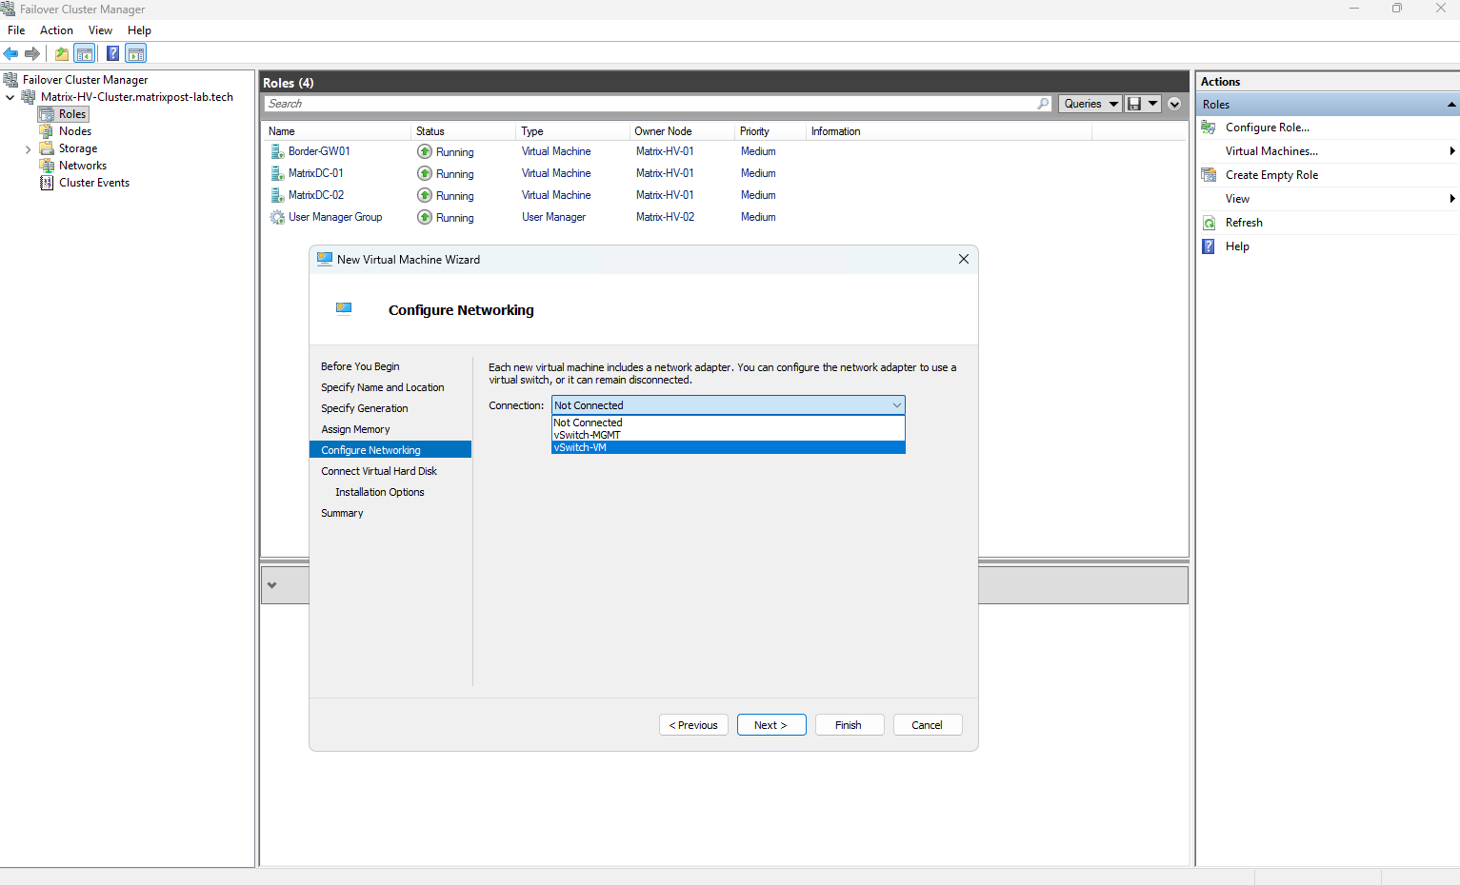This screenshot has height=885, width=1460.
Task: Click the blue Help question-mark toolbar icon
Action: tap(113, 53)
